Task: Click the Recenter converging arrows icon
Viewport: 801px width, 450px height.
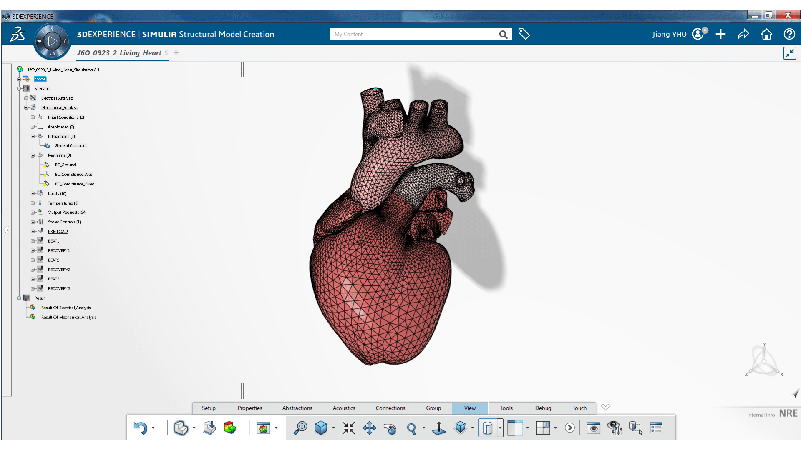Action: 349,428
